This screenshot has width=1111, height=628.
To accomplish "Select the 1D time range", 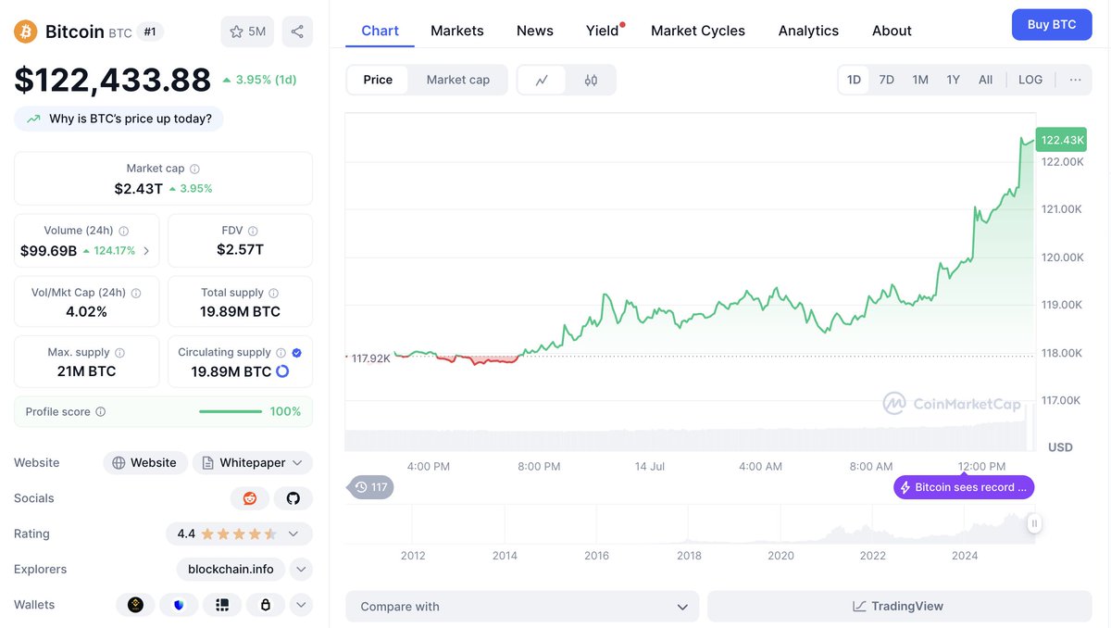I will point(854,80).
